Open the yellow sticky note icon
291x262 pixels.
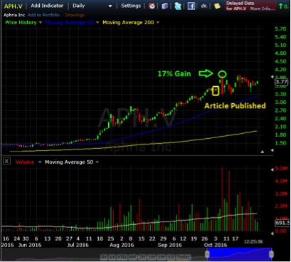click(x=217, y=6)
